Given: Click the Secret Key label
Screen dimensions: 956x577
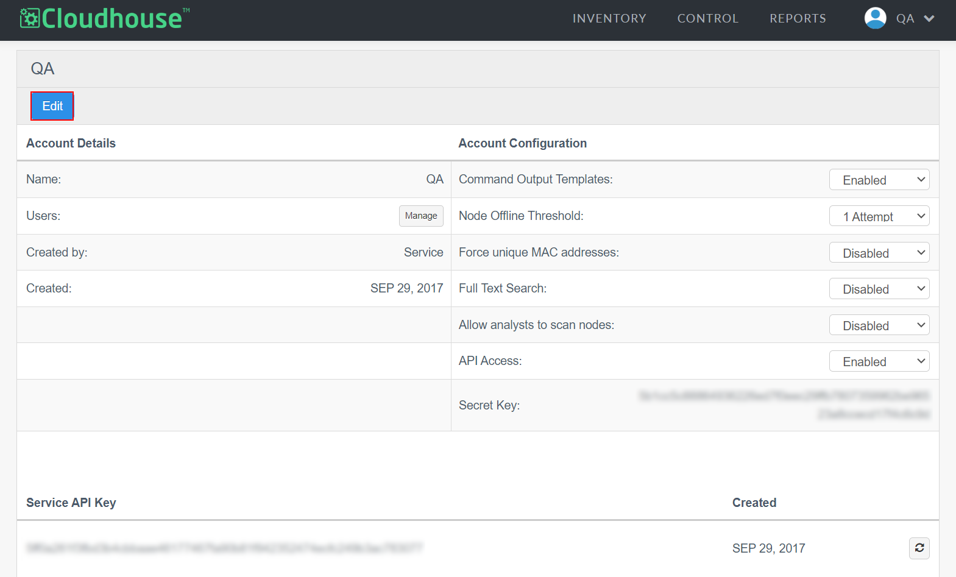Looking at the screenshot, I should click(489, 405).
